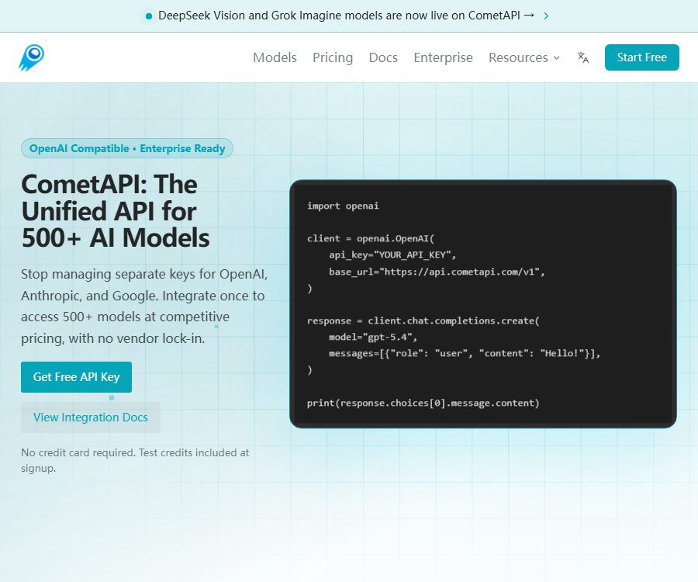The height and width of the screenshot is (582, 698).
Task: Go to the Pricing page
Action: coord(333,57)
